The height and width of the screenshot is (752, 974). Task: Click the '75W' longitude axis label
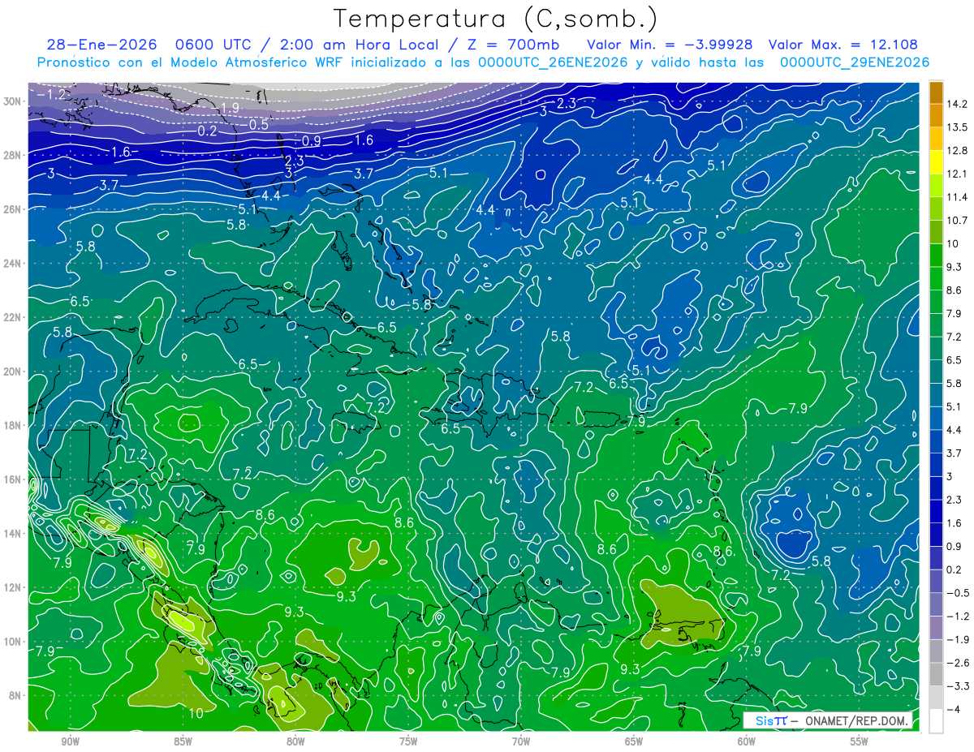pos(408,741)
